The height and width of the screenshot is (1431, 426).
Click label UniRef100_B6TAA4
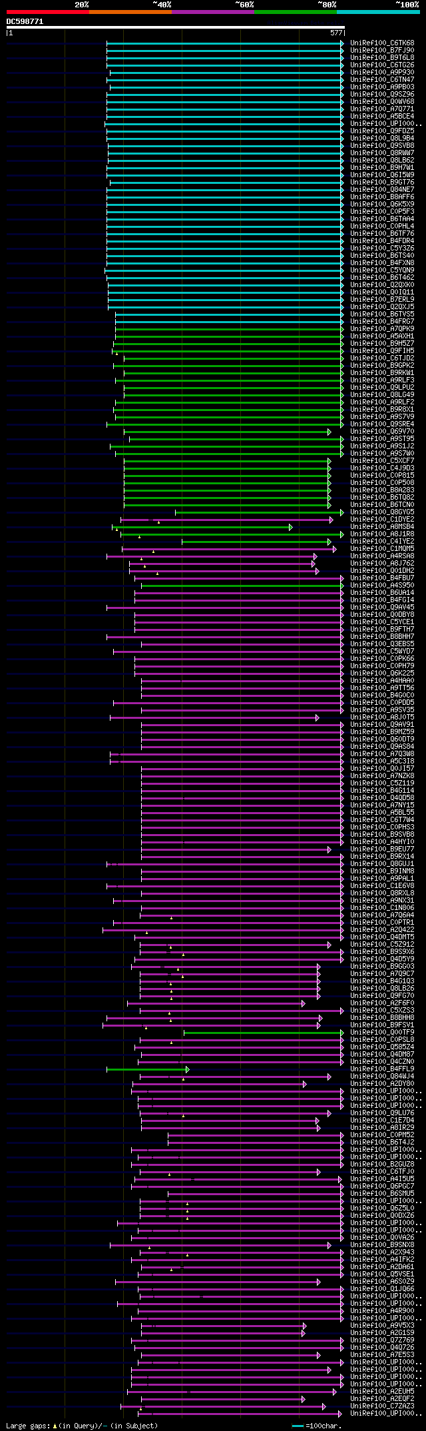point(382,219)
